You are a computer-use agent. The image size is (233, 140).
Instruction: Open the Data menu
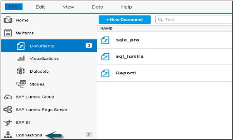(x=97, y=7)
